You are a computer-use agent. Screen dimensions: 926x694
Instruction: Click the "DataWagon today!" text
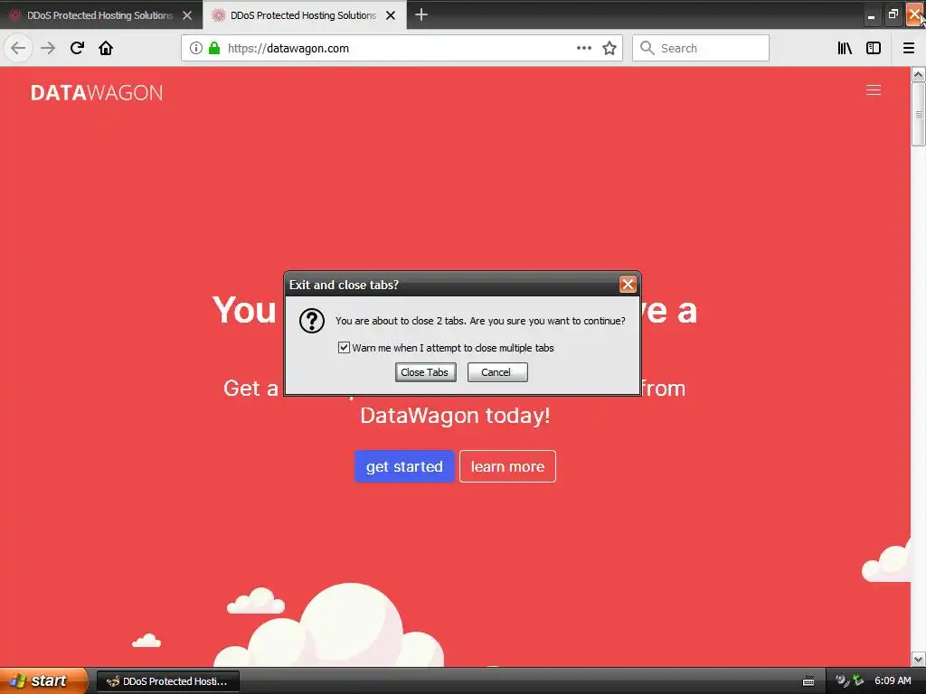tap(456, 416)
